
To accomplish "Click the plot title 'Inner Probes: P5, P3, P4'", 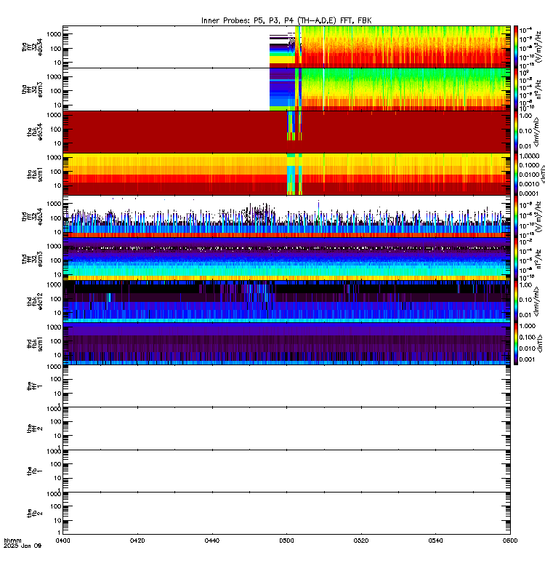I will [247, 21].
